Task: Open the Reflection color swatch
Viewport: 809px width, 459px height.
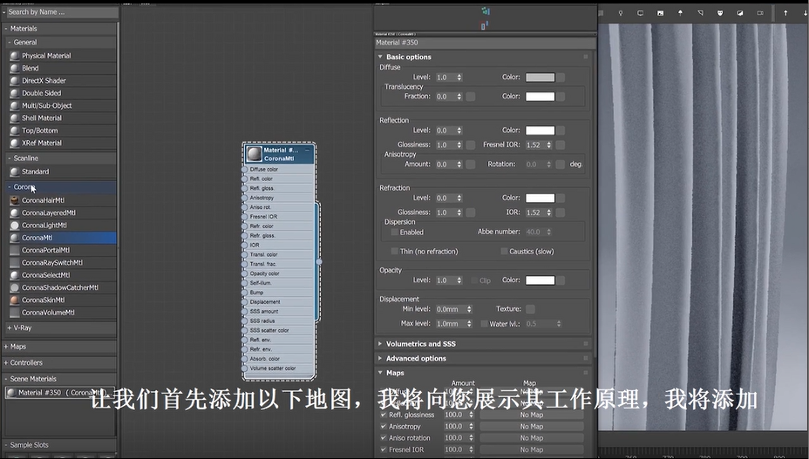Action: 540,131
